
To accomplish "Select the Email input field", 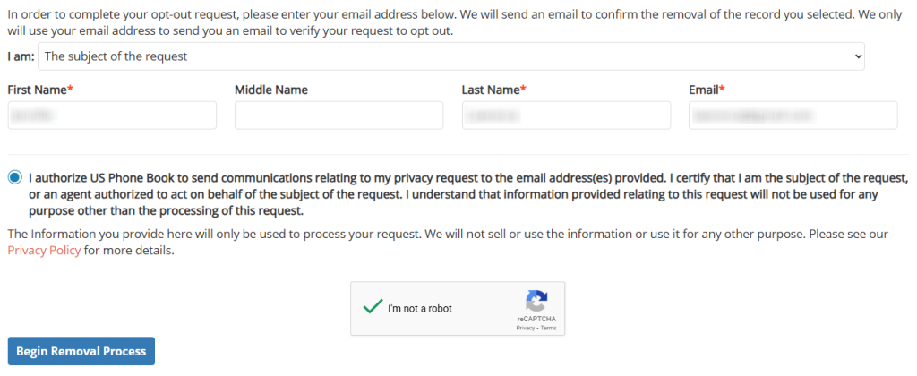I will 793,115.
